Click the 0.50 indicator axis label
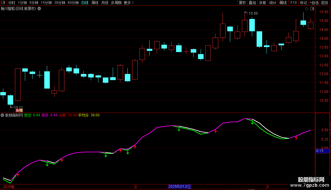 tap(325, 130)
